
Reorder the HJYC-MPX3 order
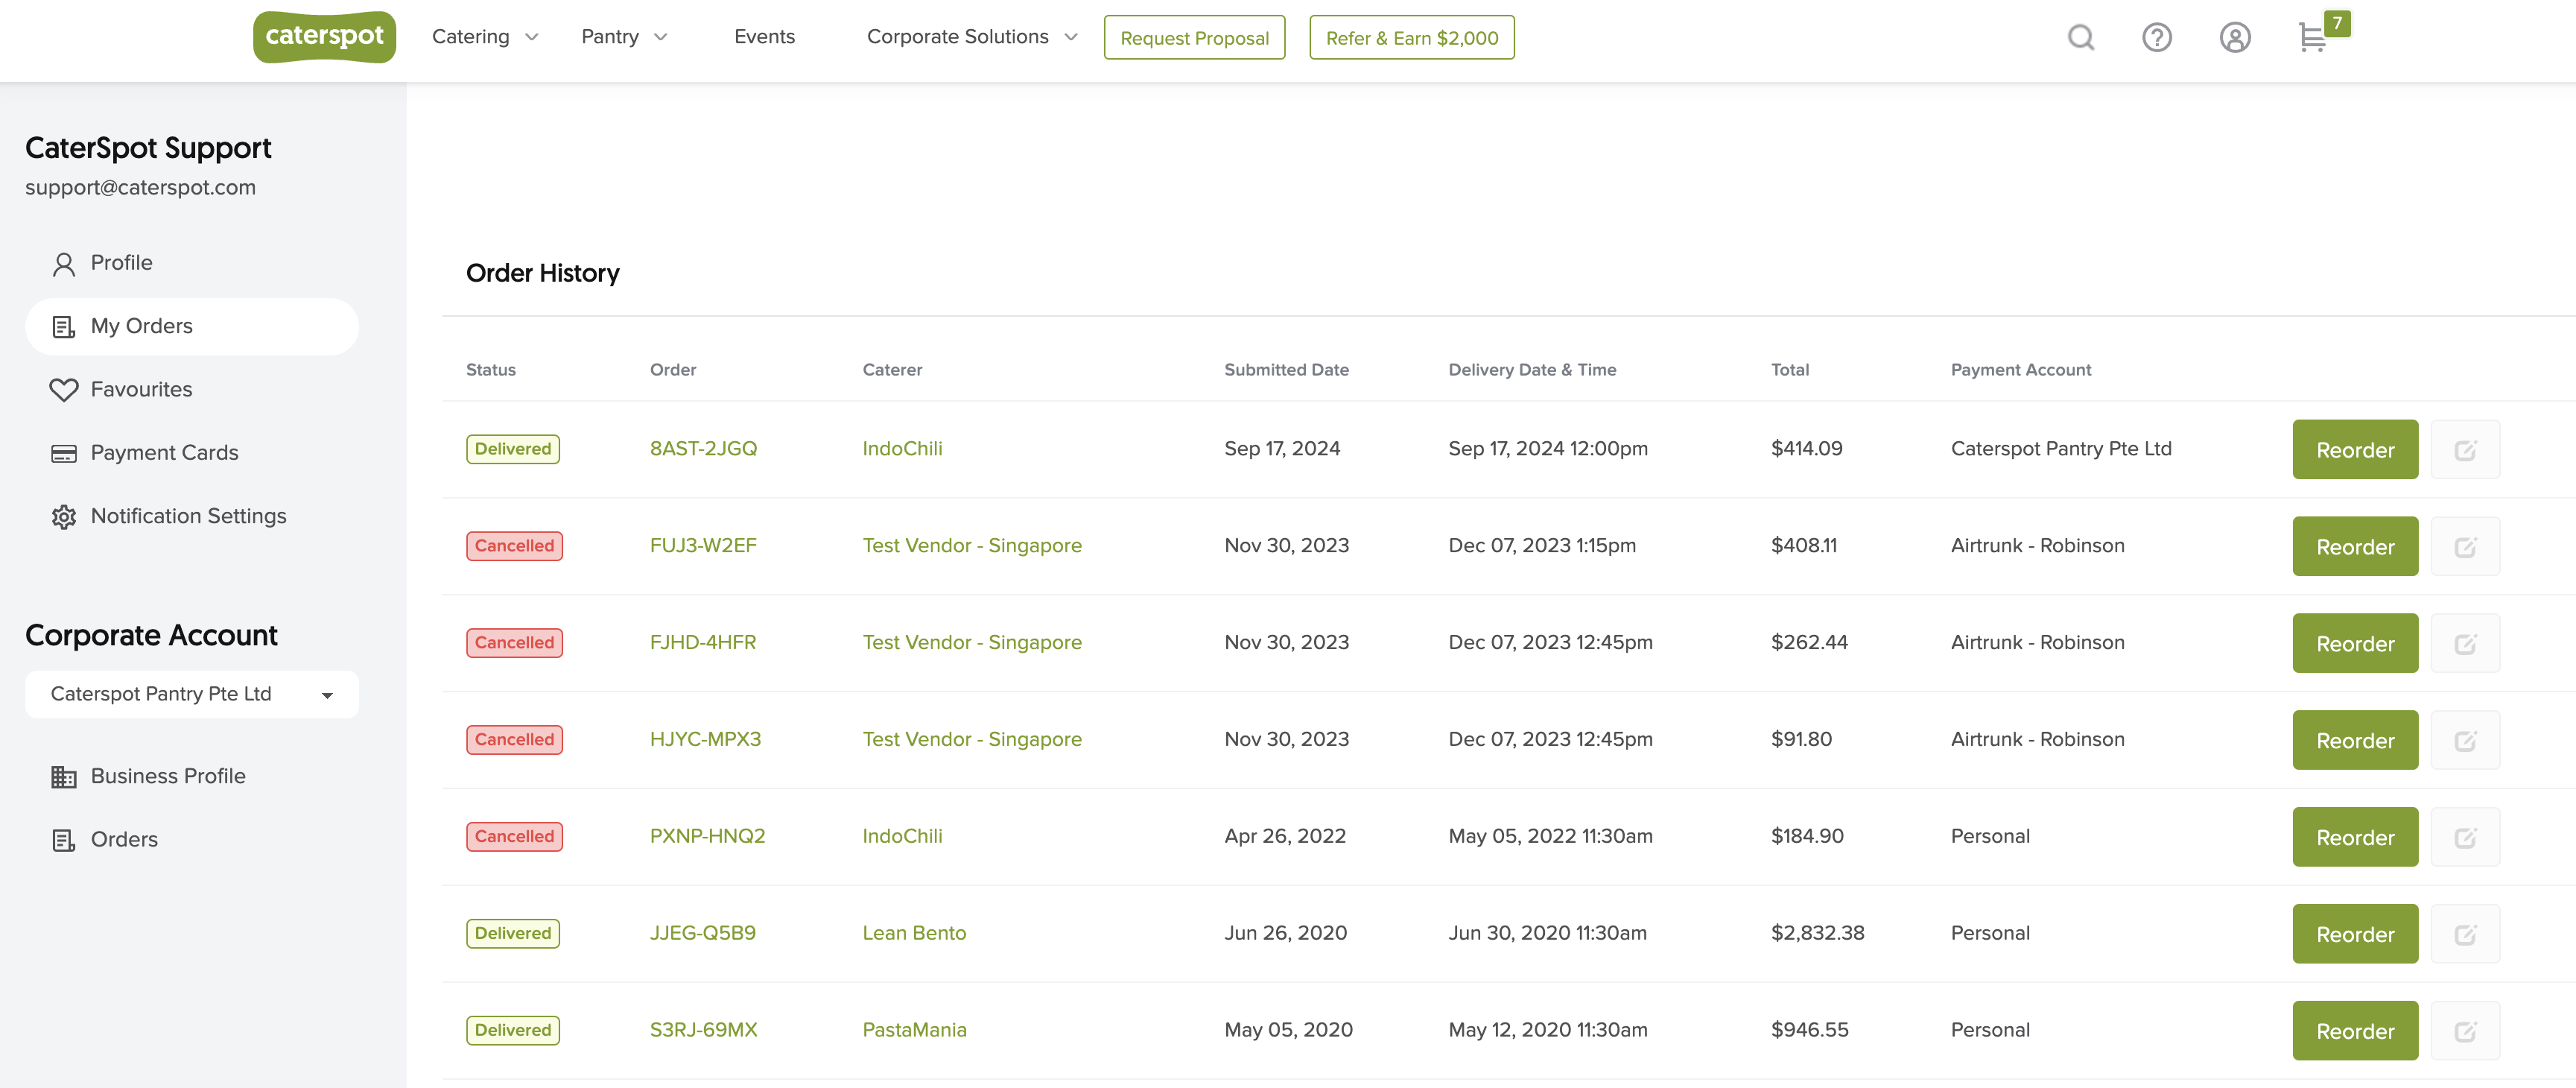click(x=2355, y=740)
